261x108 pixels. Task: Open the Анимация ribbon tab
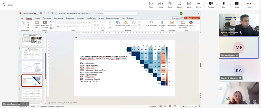80,18
